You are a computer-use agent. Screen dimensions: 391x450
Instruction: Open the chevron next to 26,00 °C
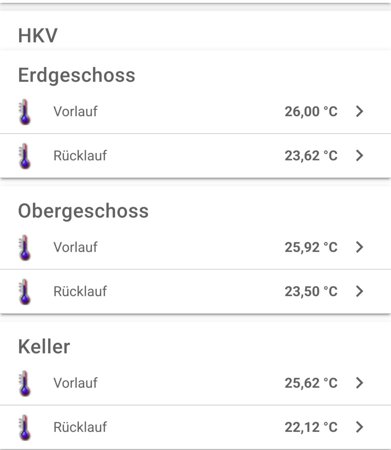tap(360, 111)
